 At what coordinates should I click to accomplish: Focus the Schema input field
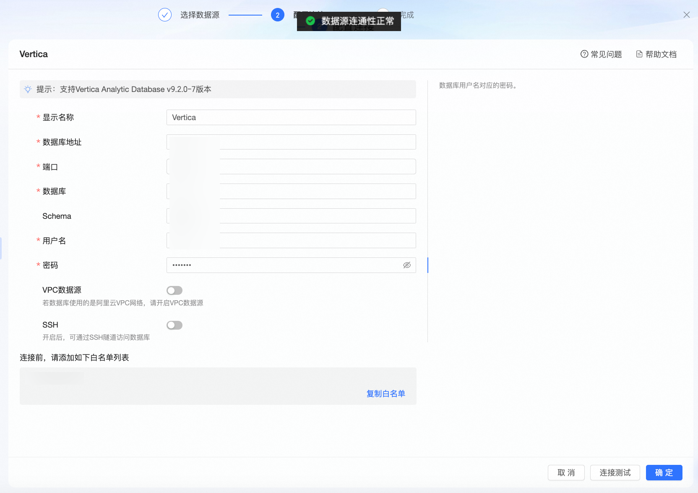(x=291, y=216)
